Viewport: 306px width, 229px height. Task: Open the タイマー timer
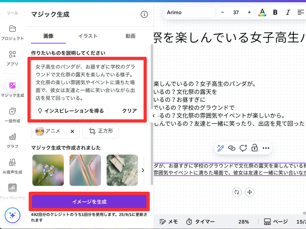(x=201, y=222)
